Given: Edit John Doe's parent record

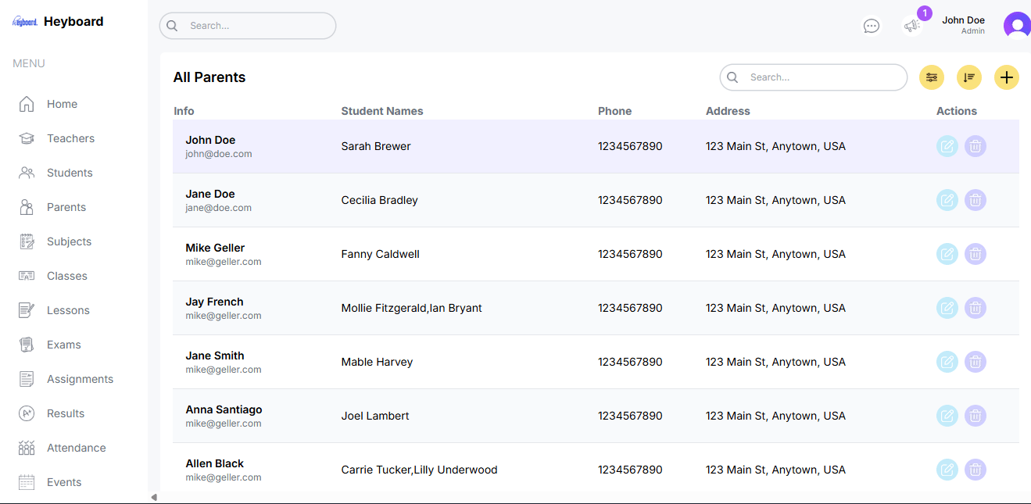Looking at the screenshot, I should (947, 146).
